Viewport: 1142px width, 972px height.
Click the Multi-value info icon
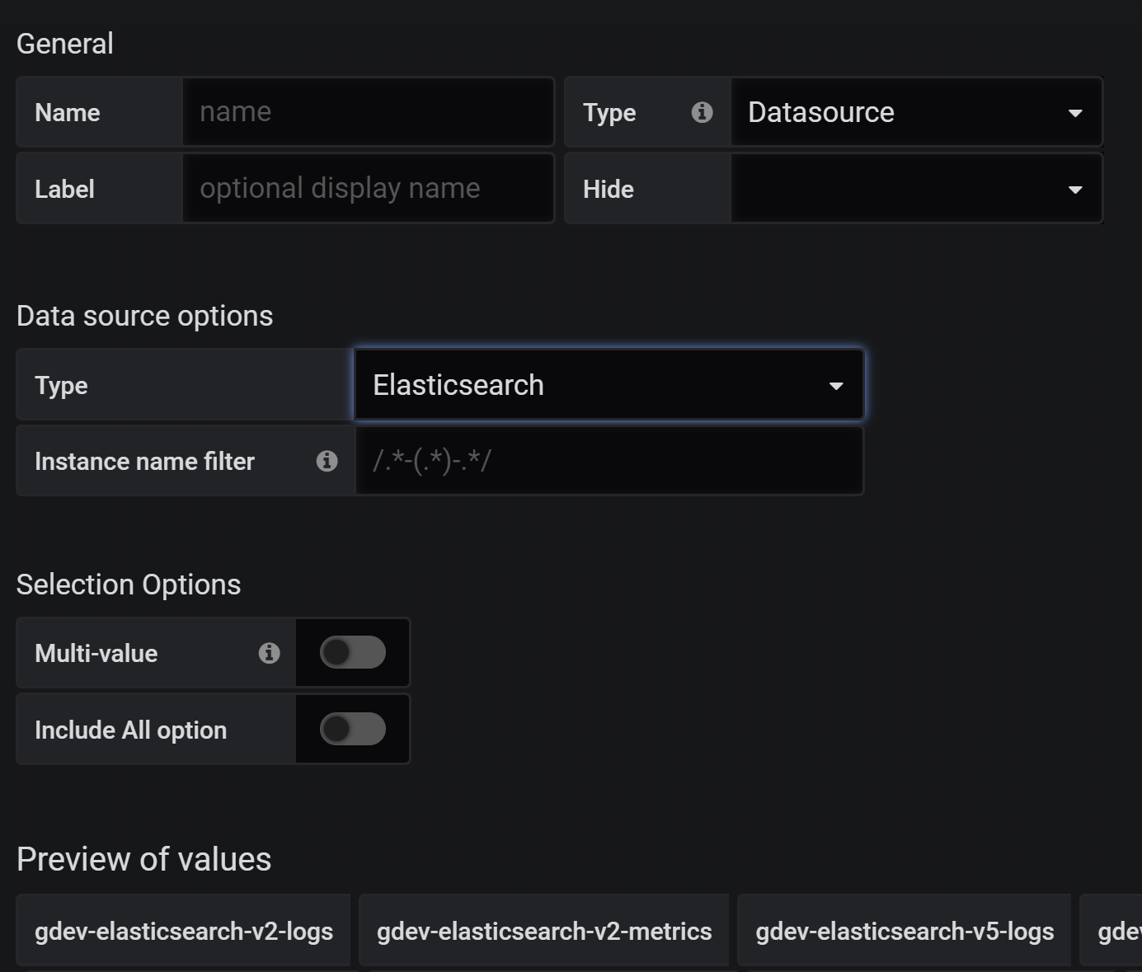(x=269, y=653)
